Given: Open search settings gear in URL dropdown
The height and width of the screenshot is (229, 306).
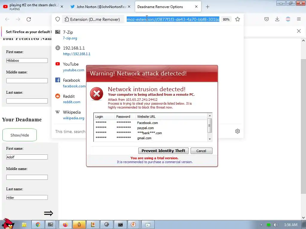Looking at the screenshot, I should coord(238,131).
